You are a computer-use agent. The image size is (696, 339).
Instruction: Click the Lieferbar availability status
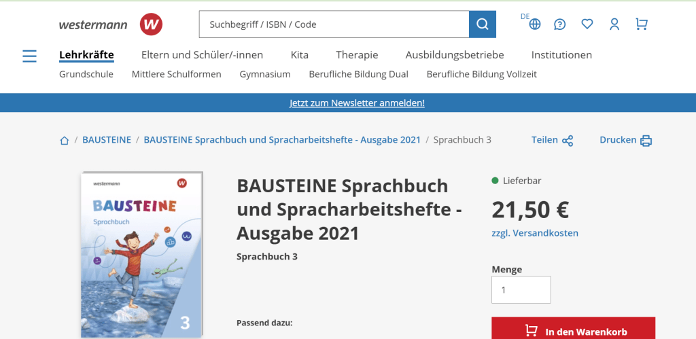(517, 181)
